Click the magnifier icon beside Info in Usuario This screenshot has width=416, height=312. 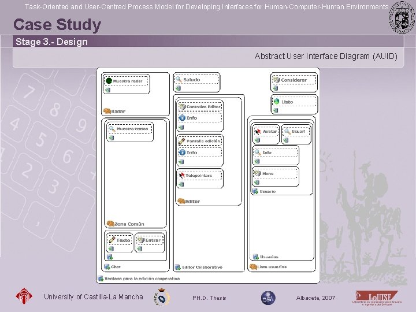coord(257,153)
